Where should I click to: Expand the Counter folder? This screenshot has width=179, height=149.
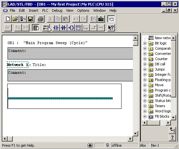coord(145,59)
